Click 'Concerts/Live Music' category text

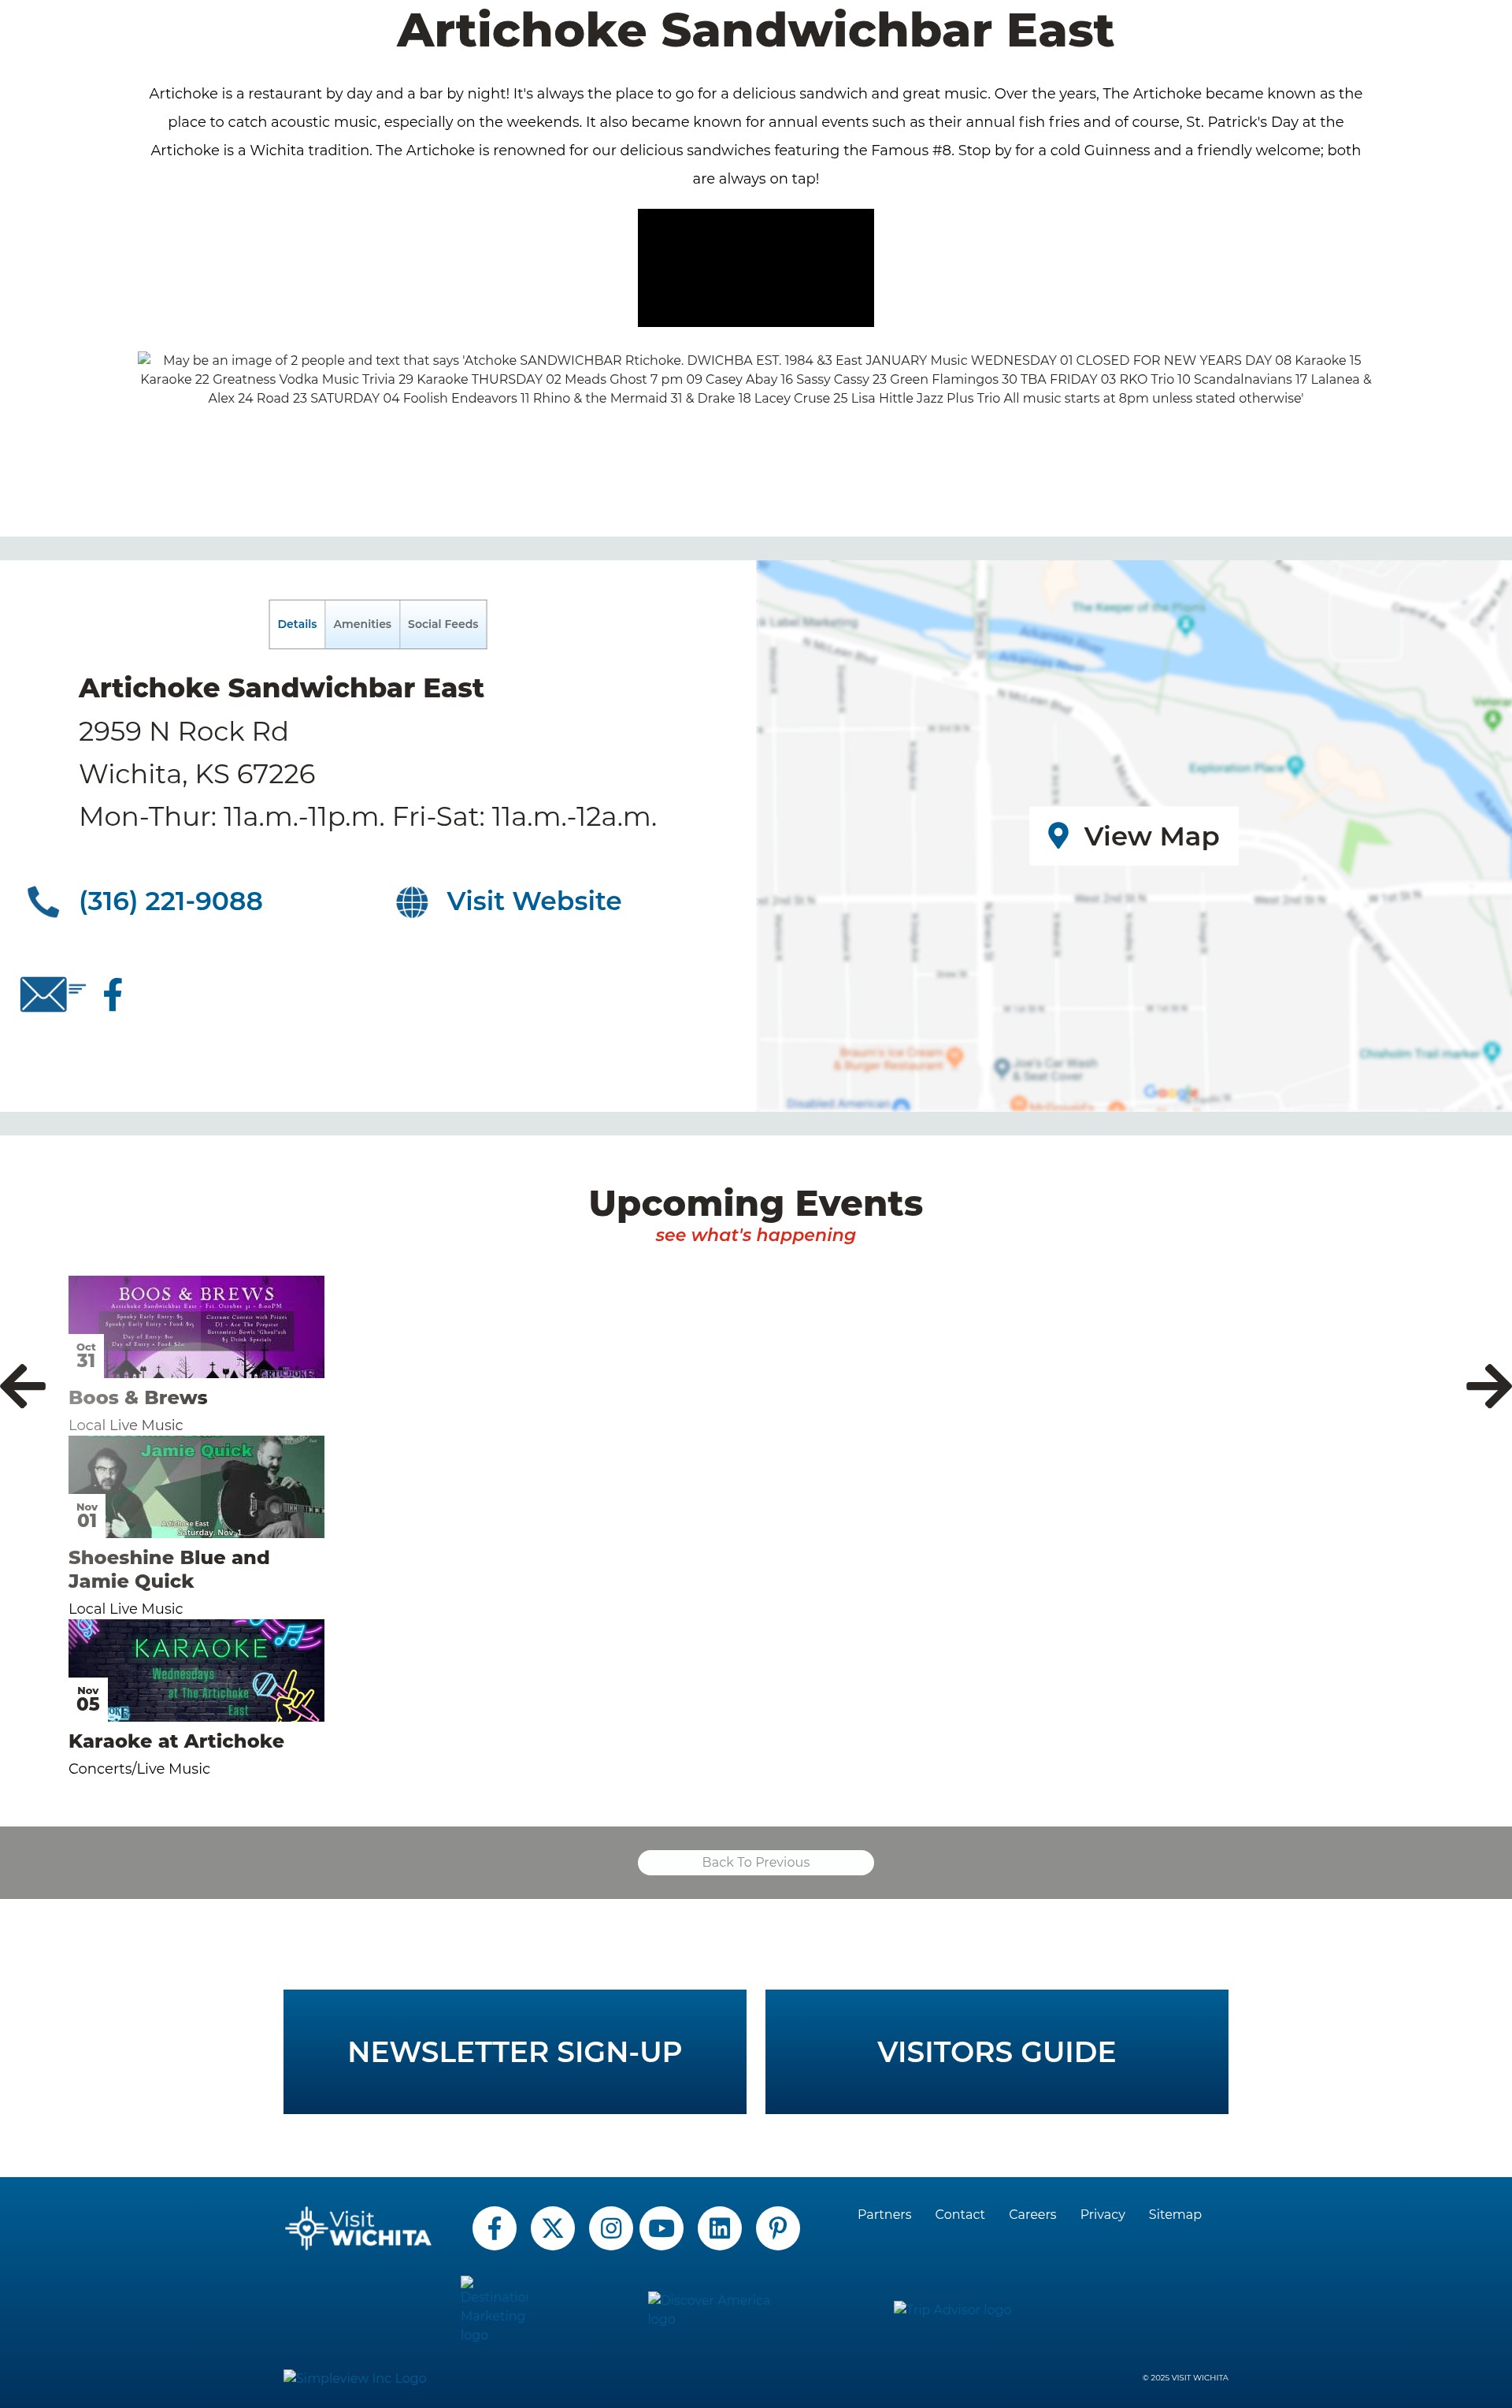pos(139,1769)
